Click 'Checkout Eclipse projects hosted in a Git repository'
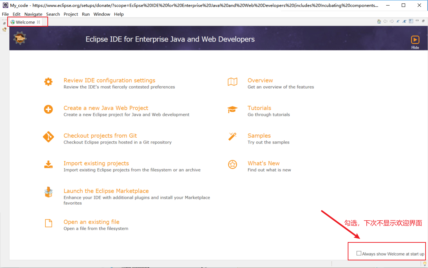Image resolution: width=428 pixels, height=268 pixels. tap(118, 142)
